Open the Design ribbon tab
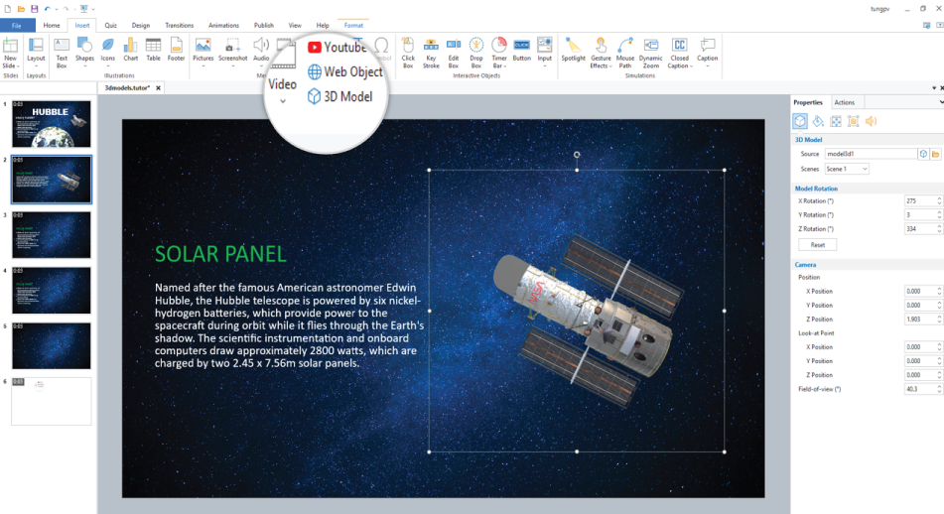The height and width of the screenshot is (514, 944). point(140,25)
